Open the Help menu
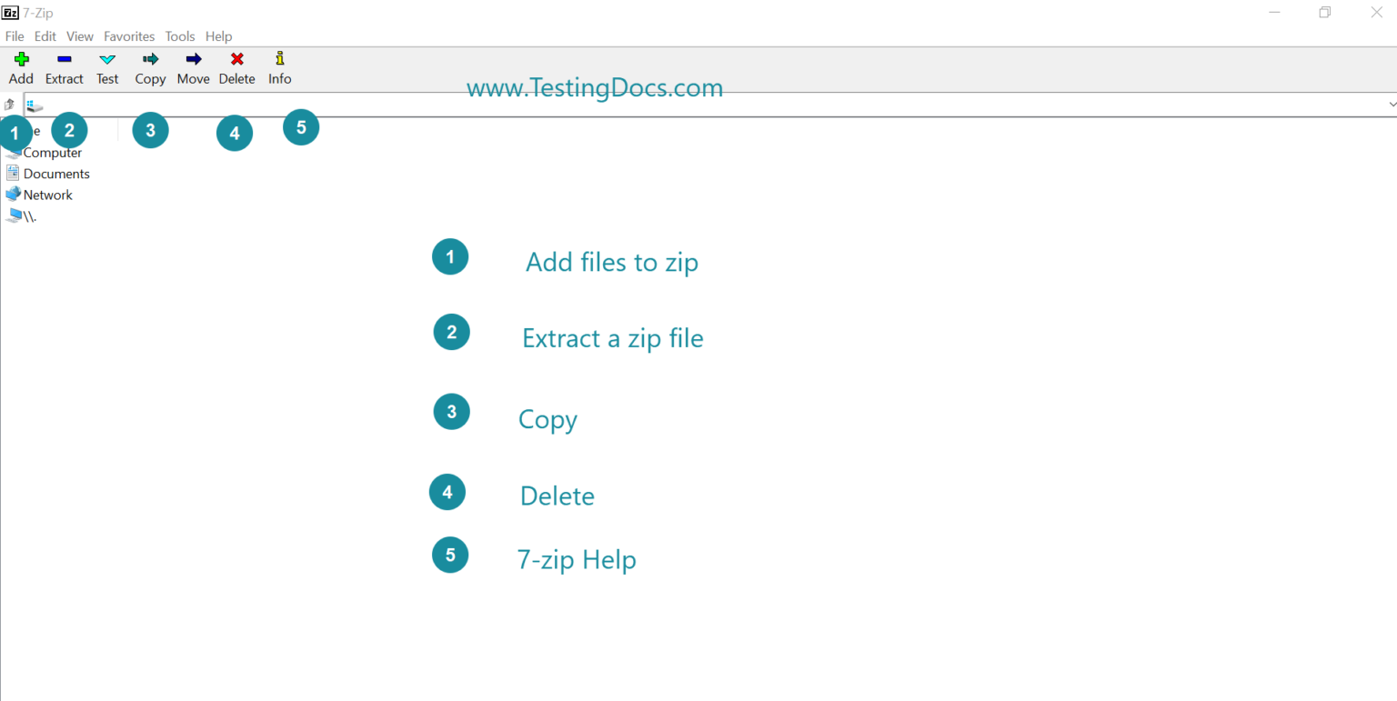 (218, 36)
